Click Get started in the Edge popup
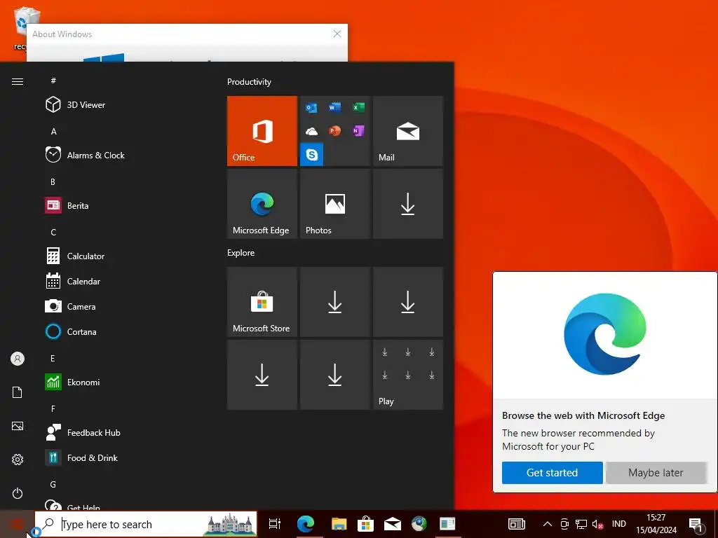 click(553, 473)
